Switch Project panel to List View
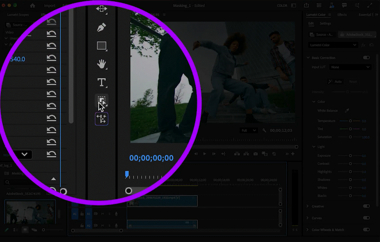 coord(16,230)
